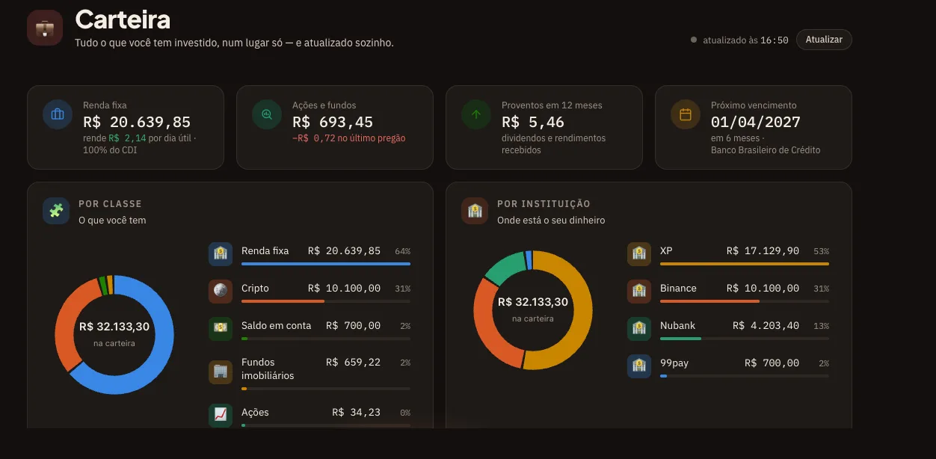The image size is (936, 459).
Task: Click the Por Classe puzzle icon
Action: click(56, 211)
